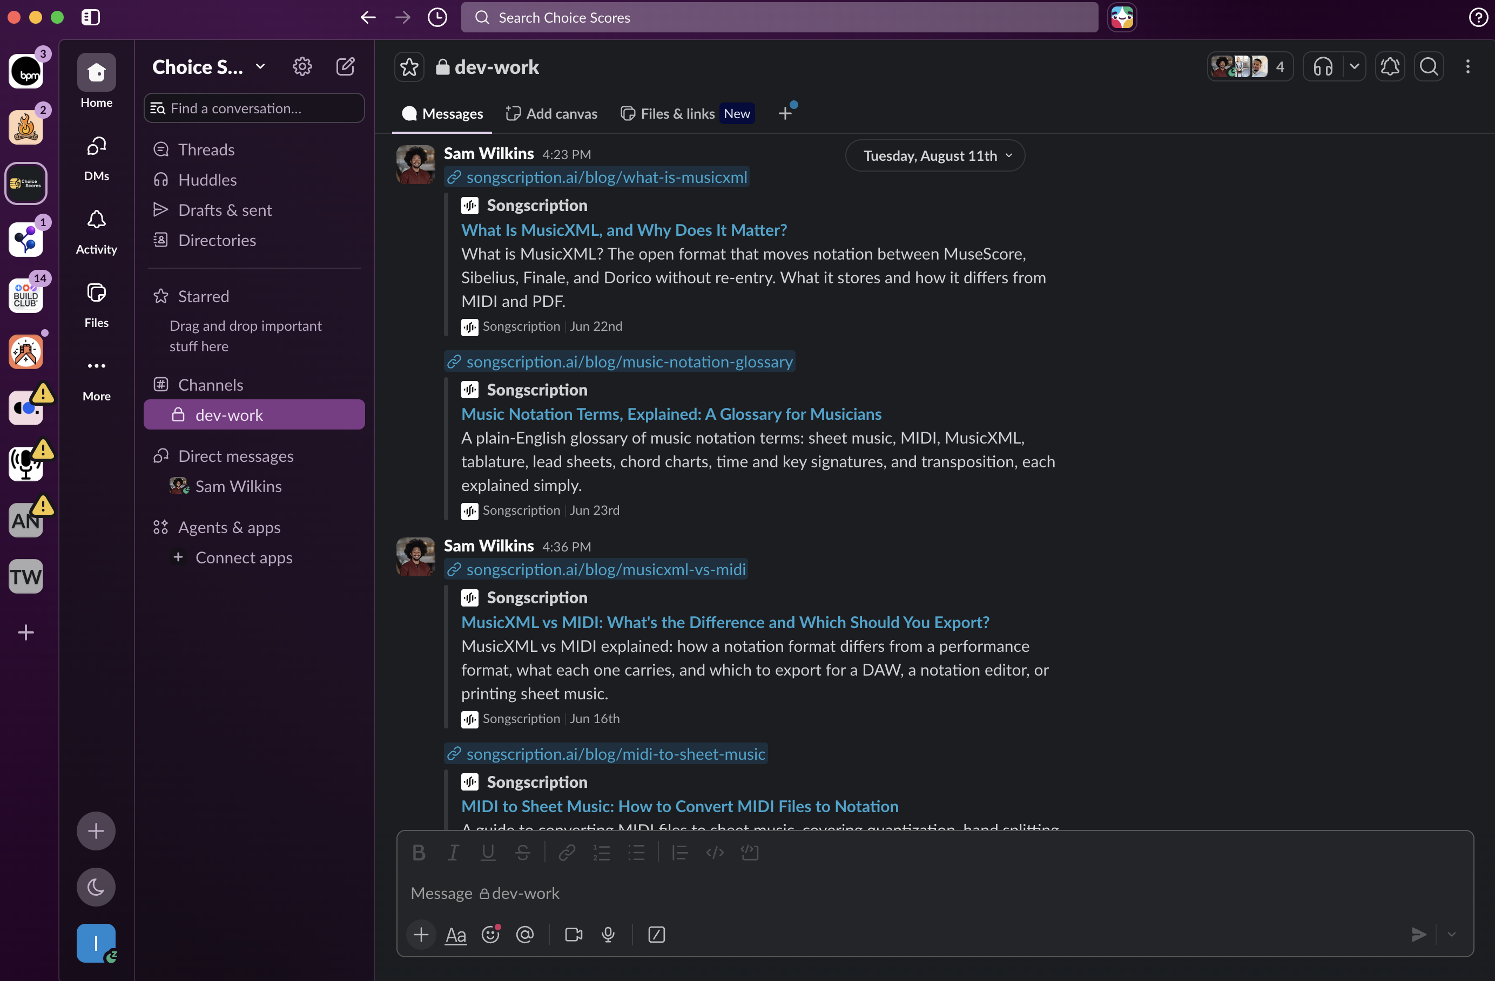This screenshot has height=981, width=1495.
Task: Open workspace settings gear icon
Action: click(302, 66)
